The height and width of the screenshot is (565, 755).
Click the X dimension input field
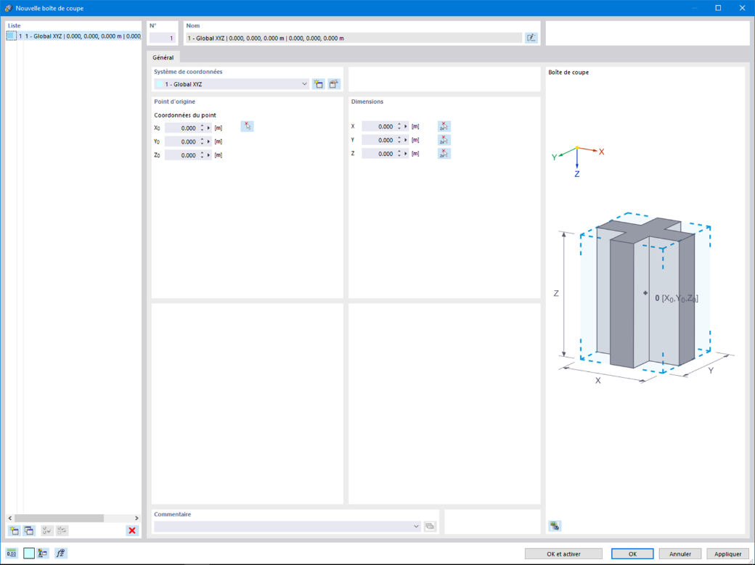pyautogui.click(x=379, y=127)
